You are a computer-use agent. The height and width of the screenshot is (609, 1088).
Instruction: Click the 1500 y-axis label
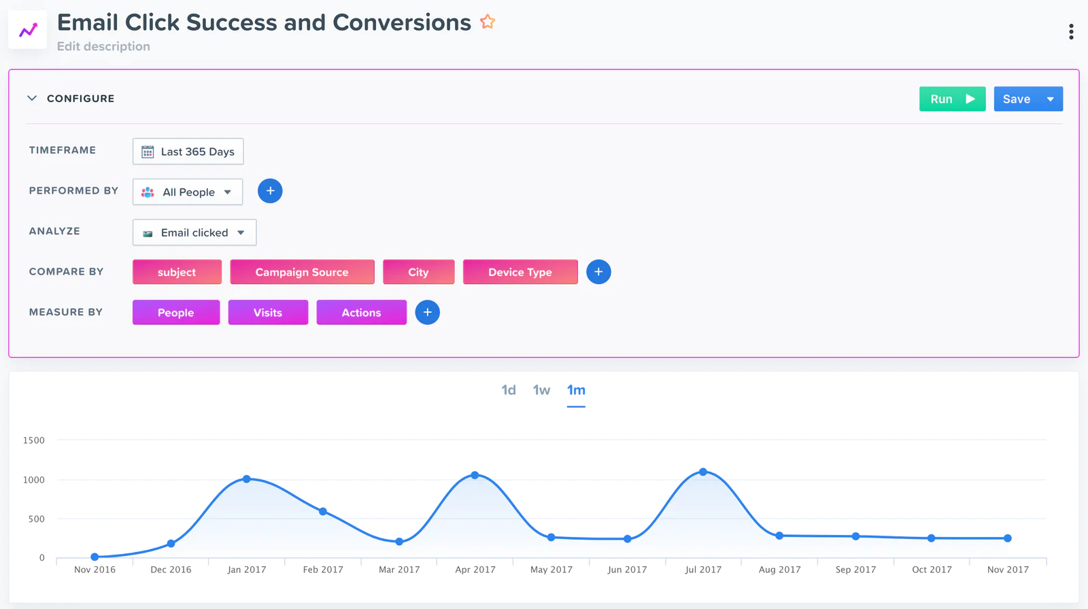point(34,440)
